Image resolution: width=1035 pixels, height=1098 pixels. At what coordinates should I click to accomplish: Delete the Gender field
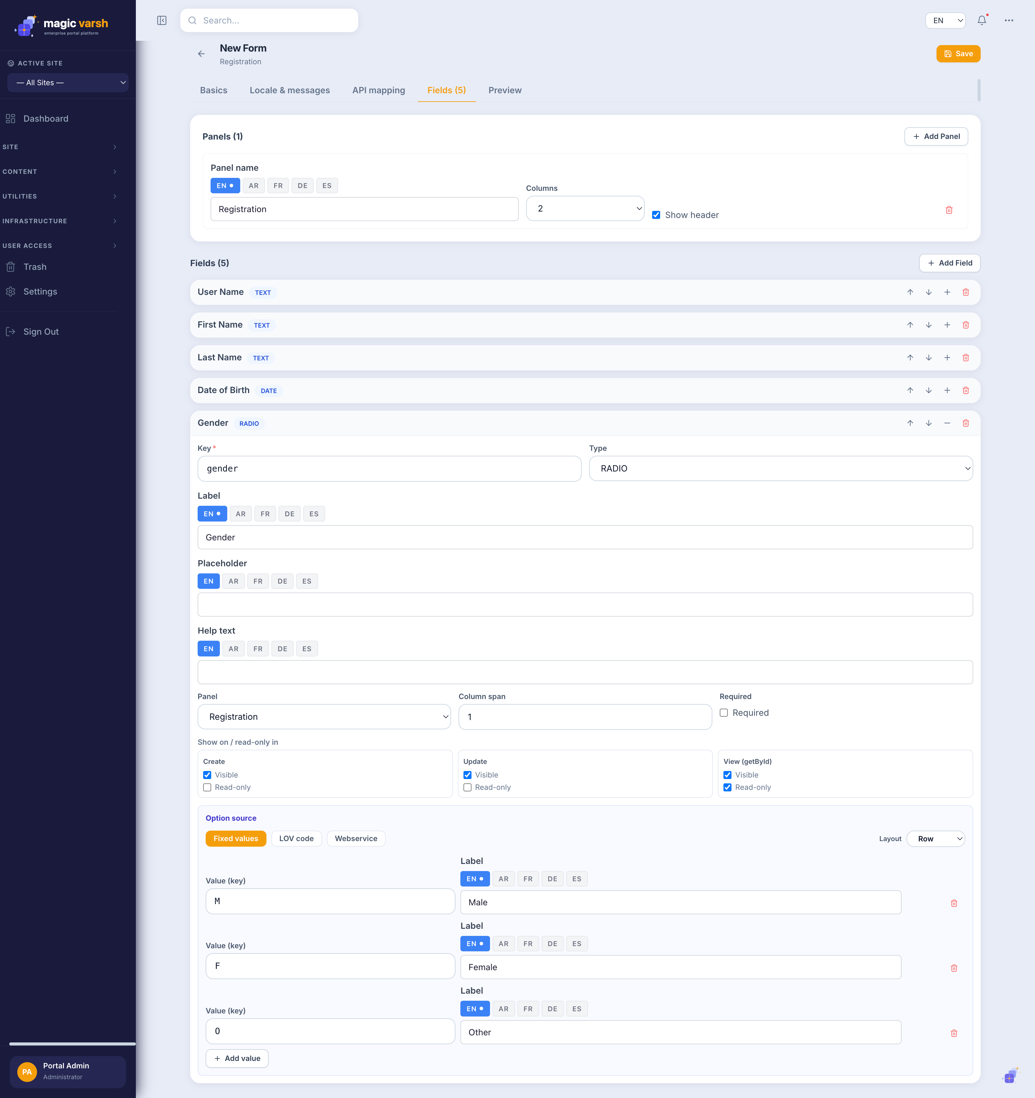(966, 423)
